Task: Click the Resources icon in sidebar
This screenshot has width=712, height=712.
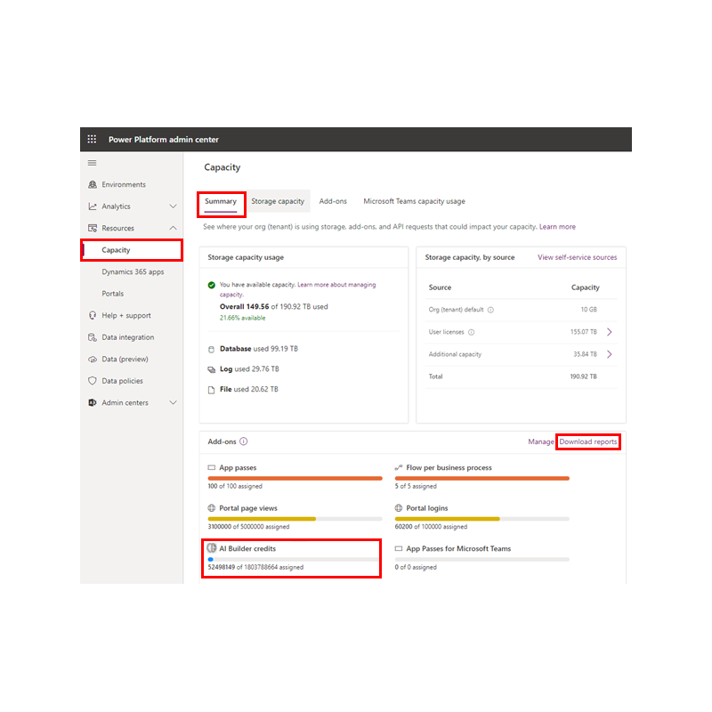Action: (x=93, y=228)
